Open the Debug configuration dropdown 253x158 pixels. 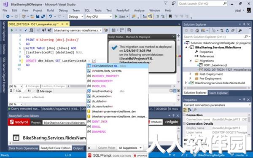pyautogui.click(x=75, y=16)
